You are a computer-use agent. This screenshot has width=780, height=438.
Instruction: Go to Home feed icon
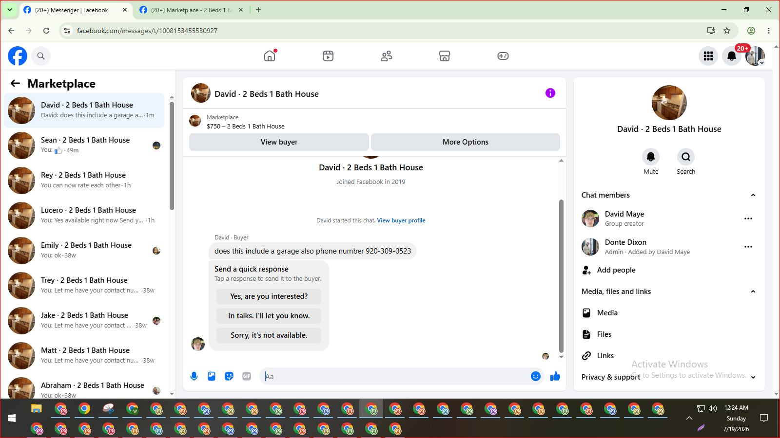[270, 56]
